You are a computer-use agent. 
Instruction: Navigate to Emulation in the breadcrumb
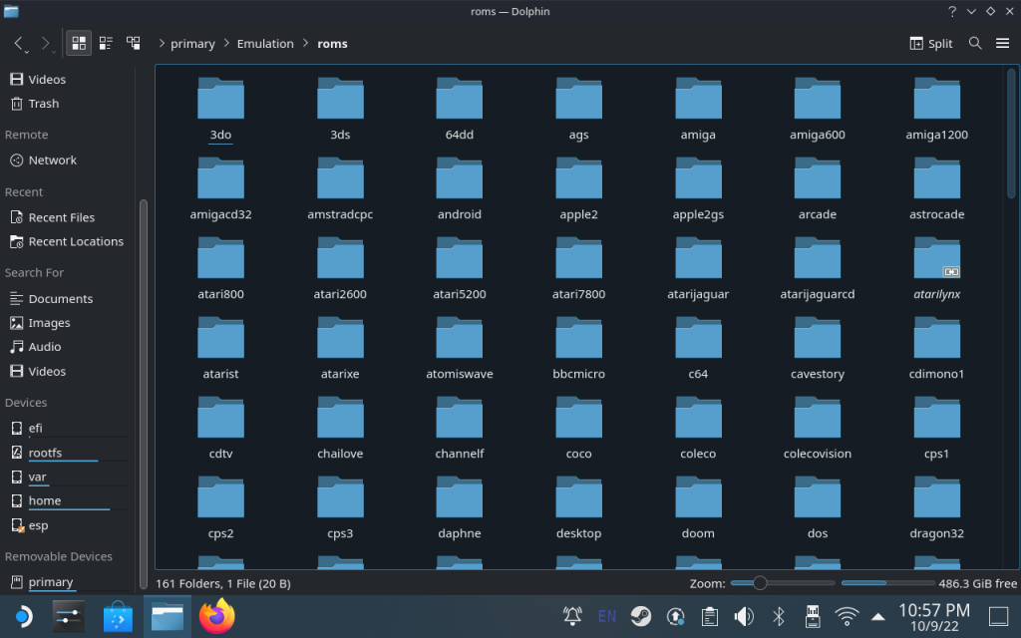coord(265,44)
